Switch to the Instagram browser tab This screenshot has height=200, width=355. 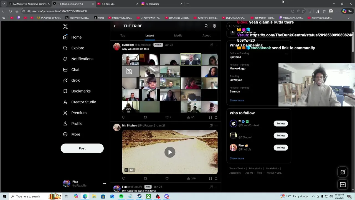coord(161,4)
